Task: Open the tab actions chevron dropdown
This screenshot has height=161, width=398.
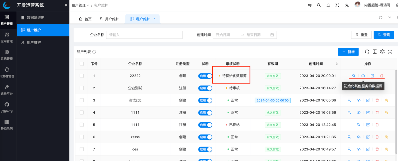Action: 389,17
